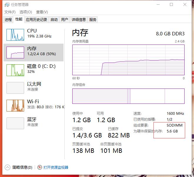Select the 以太网 Ethernet thumbnail
Image resolution: width=194 pixels, height=177 pixels.
(x=15, y=88)
